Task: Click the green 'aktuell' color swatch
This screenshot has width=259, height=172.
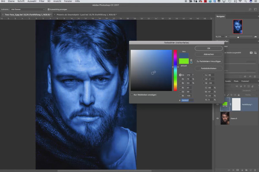Action: point(184,61)
